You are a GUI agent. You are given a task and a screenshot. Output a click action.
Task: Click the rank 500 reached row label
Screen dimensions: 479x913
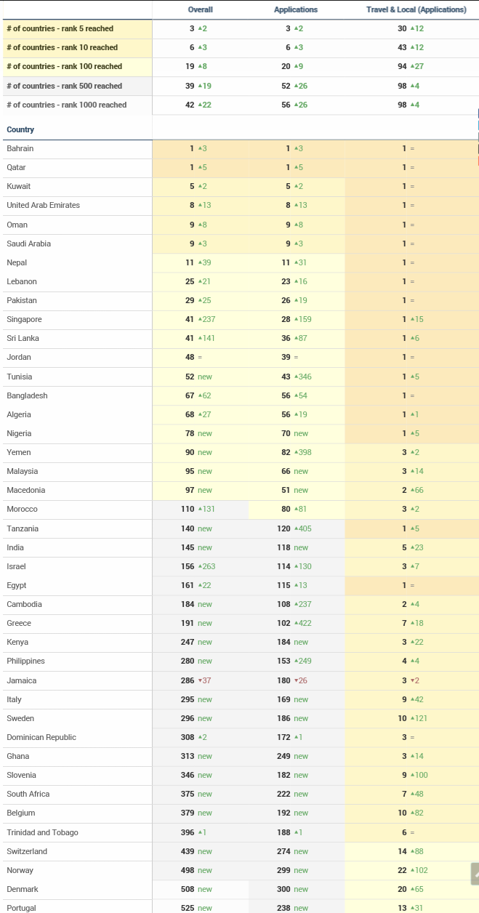tap(64, 86)
